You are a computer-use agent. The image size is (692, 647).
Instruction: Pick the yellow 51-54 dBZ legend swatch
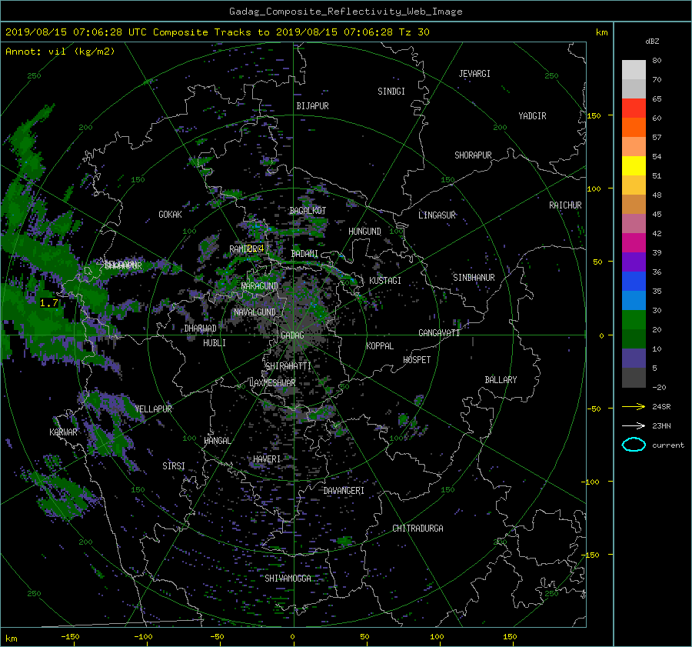pos(634,165)
